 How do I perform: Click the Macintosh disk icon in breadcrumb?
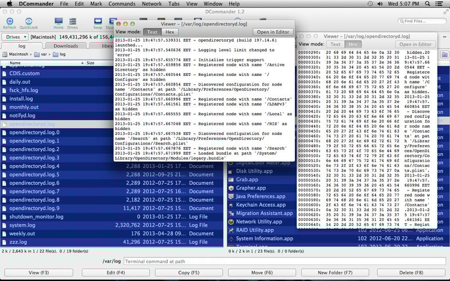pyautogui.click(x=5, y=54)
